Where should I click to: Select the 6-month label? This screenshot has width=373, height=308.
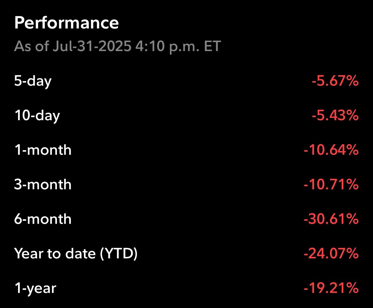click(43, 219)
